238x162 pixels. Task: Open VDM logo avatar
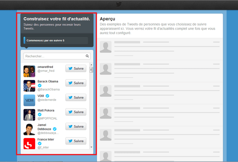pyautogui.click(x=29, y=100)
